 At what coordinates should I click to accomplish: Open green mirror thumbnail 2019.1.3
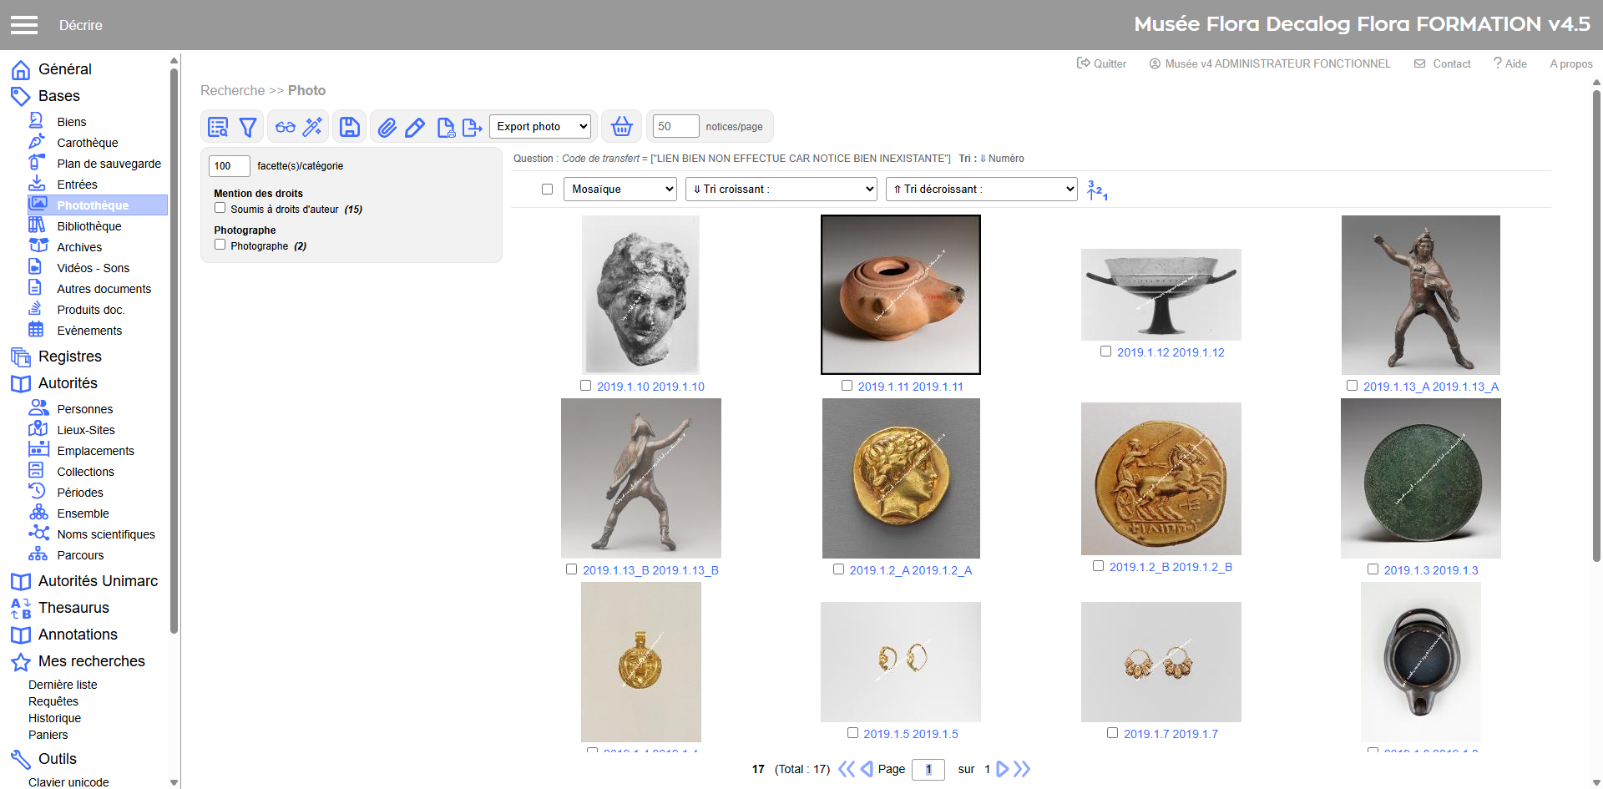1421,478
